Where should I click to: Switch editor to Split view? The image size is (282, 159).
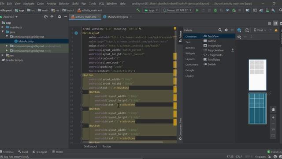(x=275, y=23)
